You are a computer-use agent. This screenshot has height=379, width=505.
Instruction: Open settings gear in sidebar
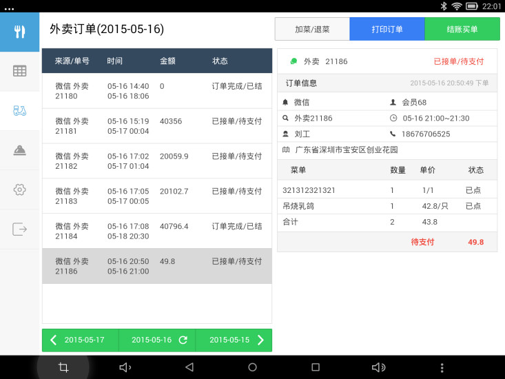click(x=19, y=189)
